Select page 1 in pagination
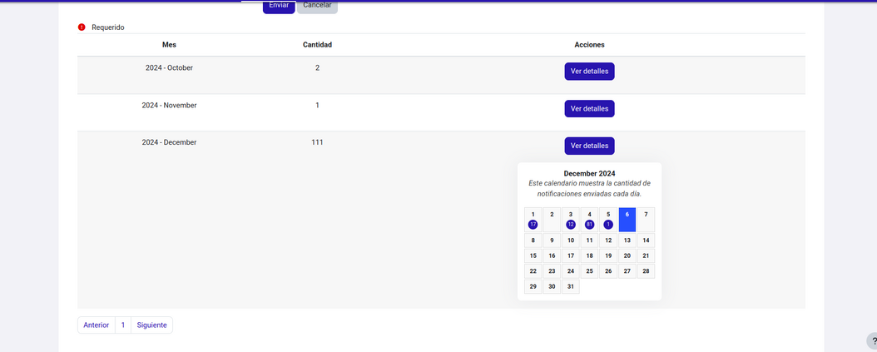The image size is (877, 352). coord(123,325)
